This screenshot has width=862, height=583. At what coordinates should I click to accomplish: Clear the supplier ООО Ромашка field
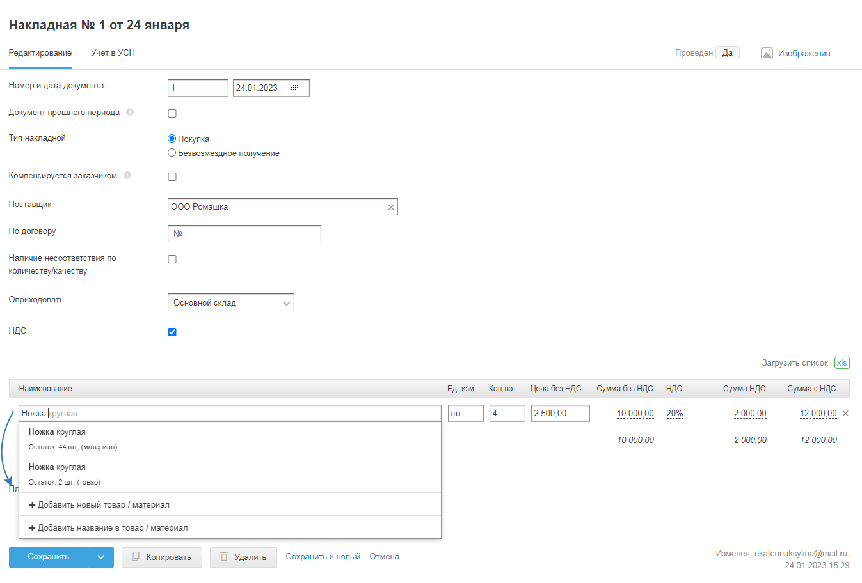(391, 207)
